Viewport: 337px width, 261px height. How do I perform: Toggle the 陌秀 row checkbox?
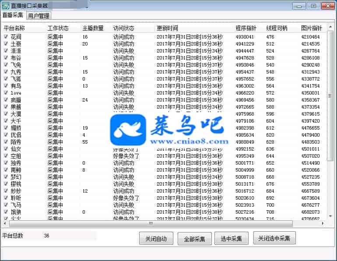(6, 142)
